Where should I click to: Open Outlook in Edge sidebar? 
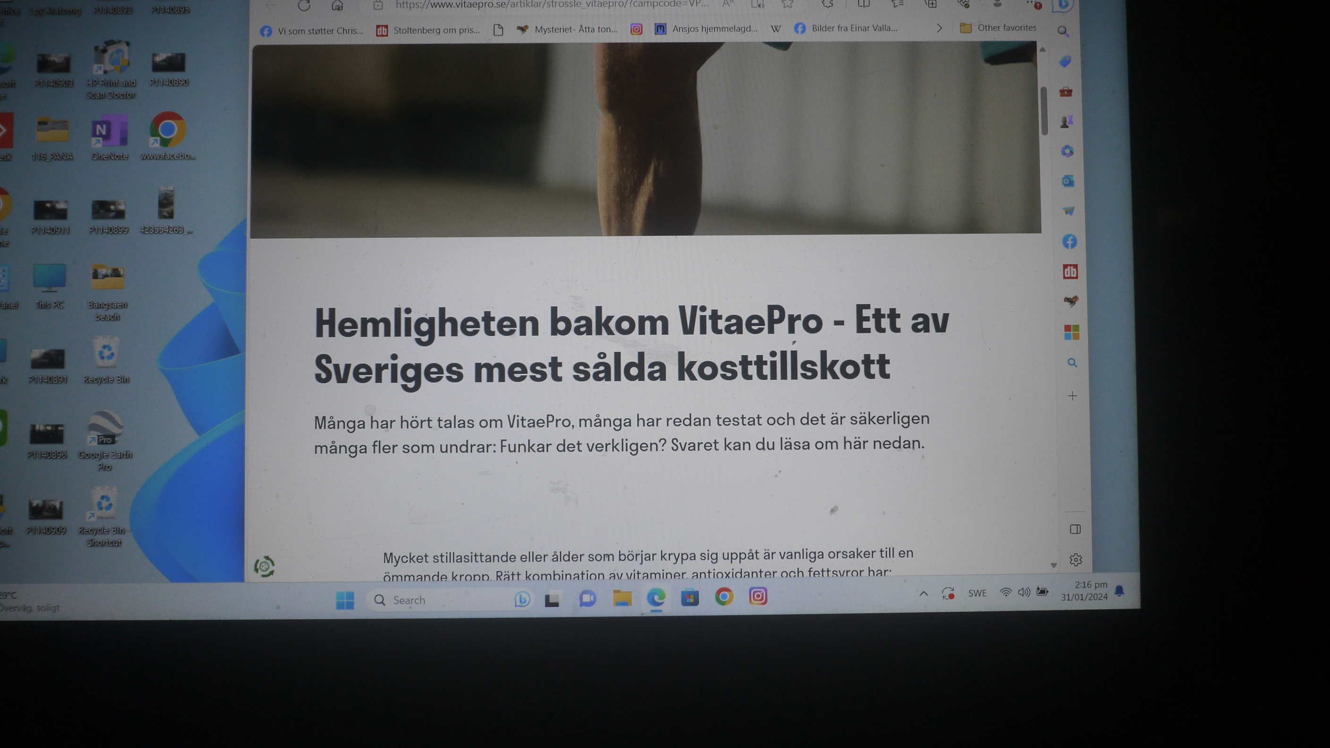tap(1068, 181)
